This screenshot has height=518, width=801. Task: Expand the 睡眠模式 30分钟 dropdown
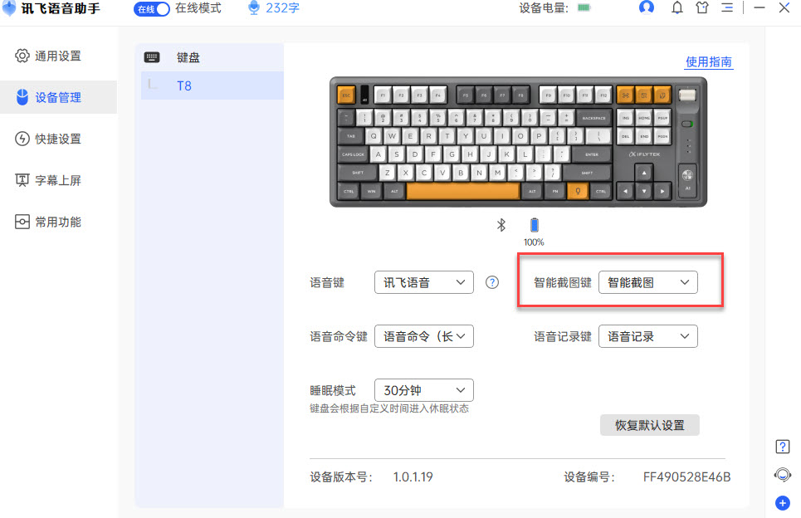[x=424, y=390]
